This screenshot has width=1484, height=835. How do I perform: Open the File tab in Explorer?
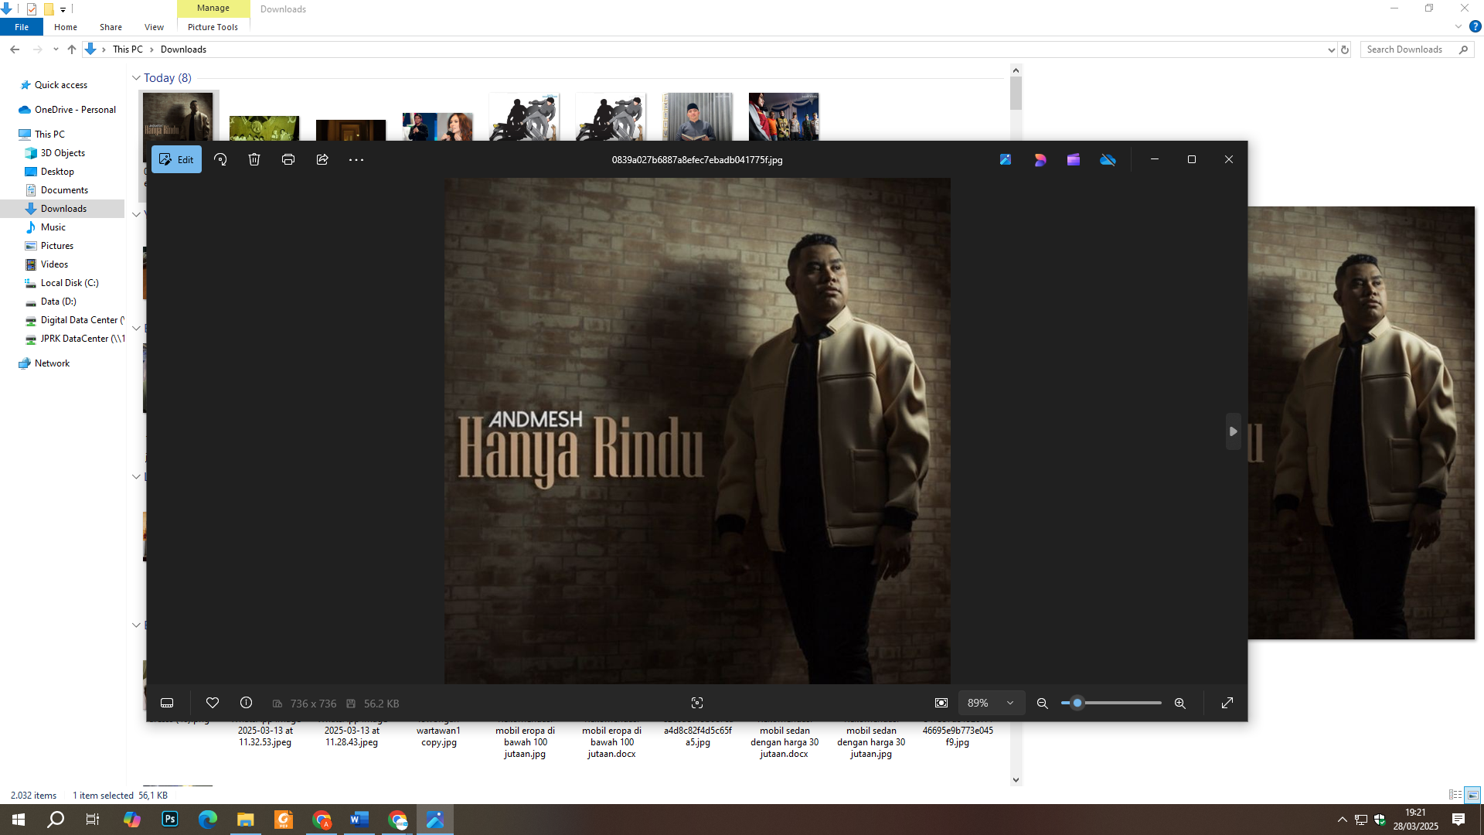22,27
